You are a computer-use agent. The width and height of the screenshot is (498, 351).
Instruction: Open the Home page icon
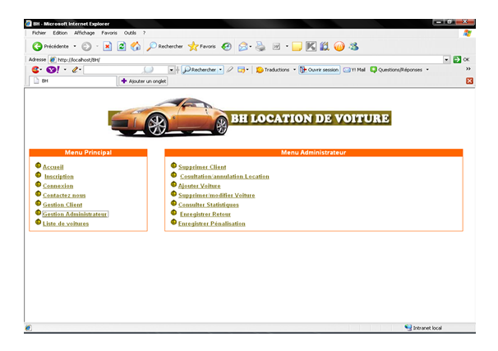tap(136, 46)
